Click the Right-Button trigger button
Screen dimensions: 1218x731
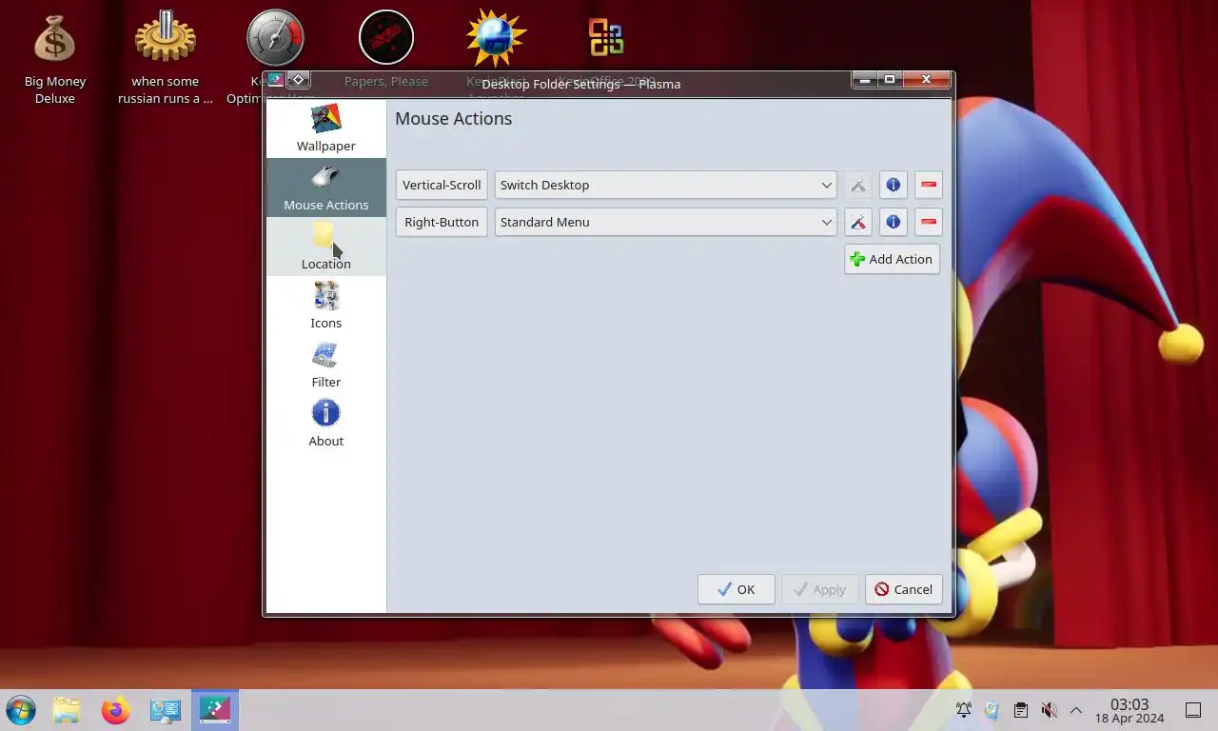pos(442,222)
